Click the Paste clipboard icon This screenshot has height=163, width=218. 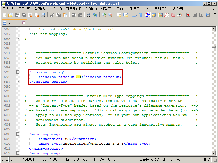click(64, 15)
